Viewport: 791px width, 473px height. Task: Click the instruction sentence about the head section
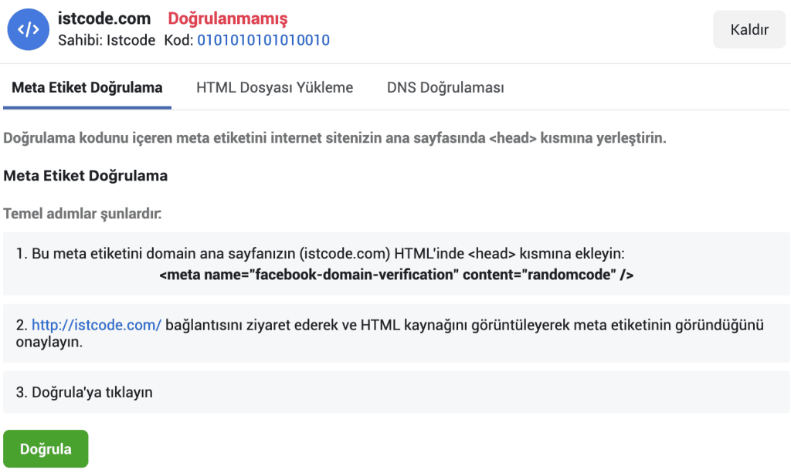(334, 139)
